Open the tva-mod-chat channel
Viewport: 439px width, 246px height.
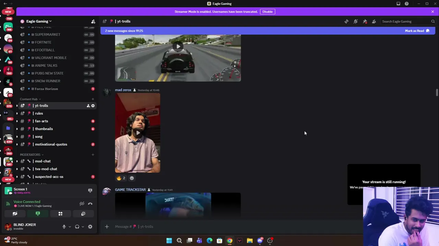57,169
